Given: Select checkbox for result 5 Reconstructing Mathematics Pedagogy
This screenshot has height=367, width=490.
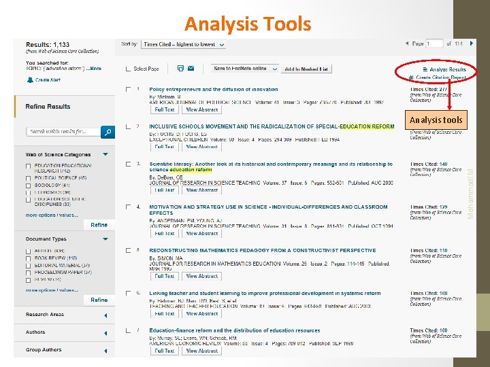Looking at the screenshot, I should click(x=128, y=250).
